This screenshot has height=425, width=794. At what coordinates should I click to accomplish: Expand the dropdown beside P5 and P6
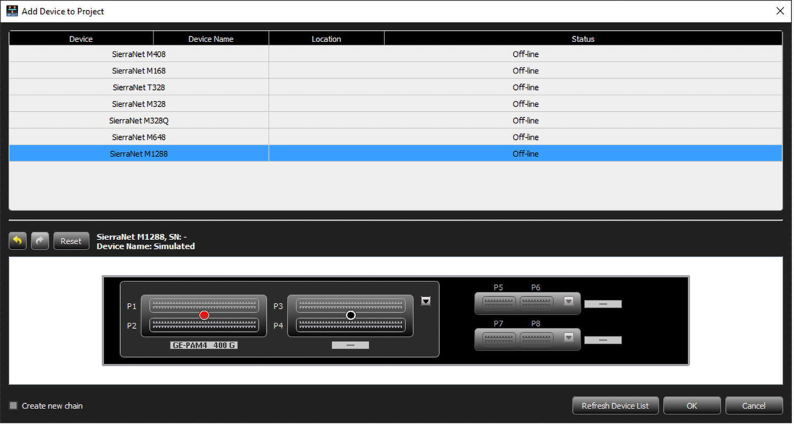click(x=569, y=301)
